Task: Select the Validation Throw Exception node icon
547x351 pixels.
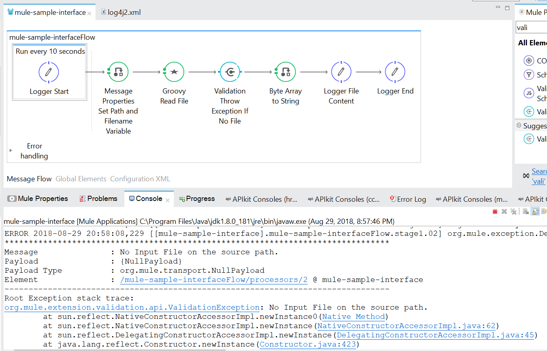Action: pyautogui.click(x=230, y=72)
